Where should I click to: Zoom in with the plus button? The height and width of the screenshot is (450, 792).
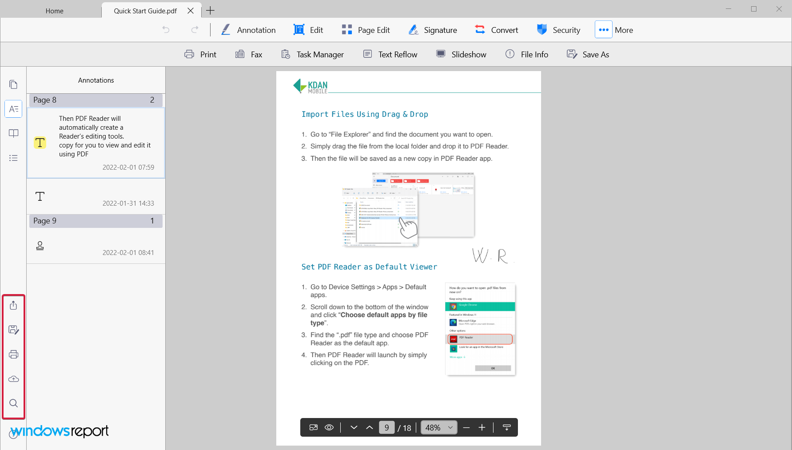tap(482, 427)
